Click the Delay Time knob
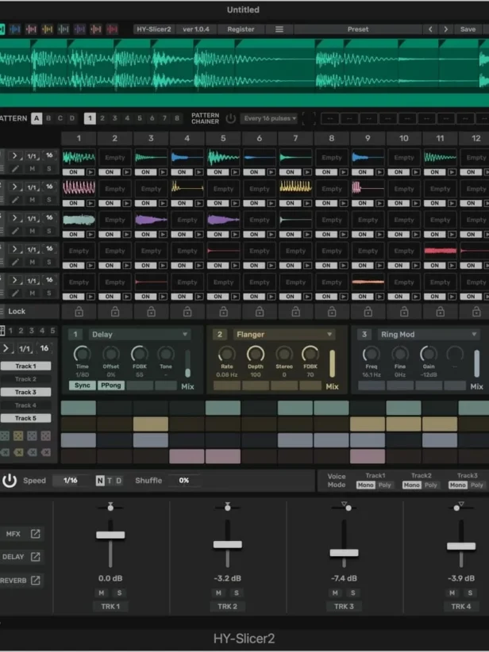 (x=82, y=354)
